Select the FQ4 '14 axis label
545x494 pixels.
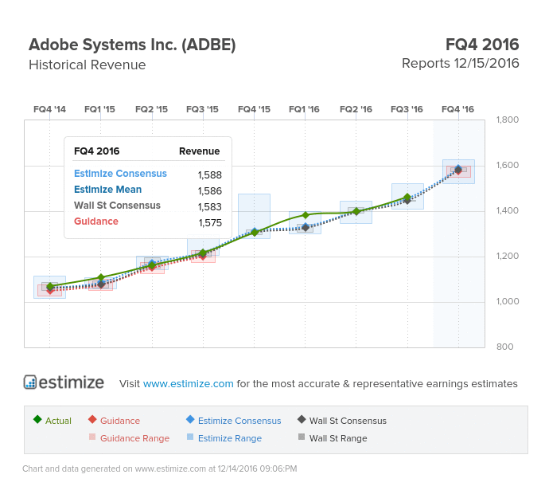pos(49,109)
